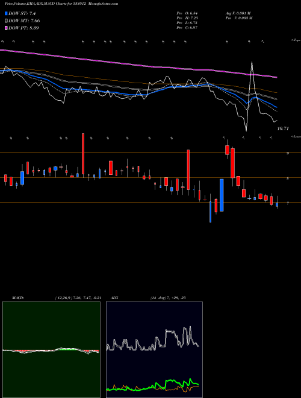The width and height of the screenshot is (301, 398).
Task: Click the 'Avg V: 0.001 M' volume text
Action: (238, 13)
